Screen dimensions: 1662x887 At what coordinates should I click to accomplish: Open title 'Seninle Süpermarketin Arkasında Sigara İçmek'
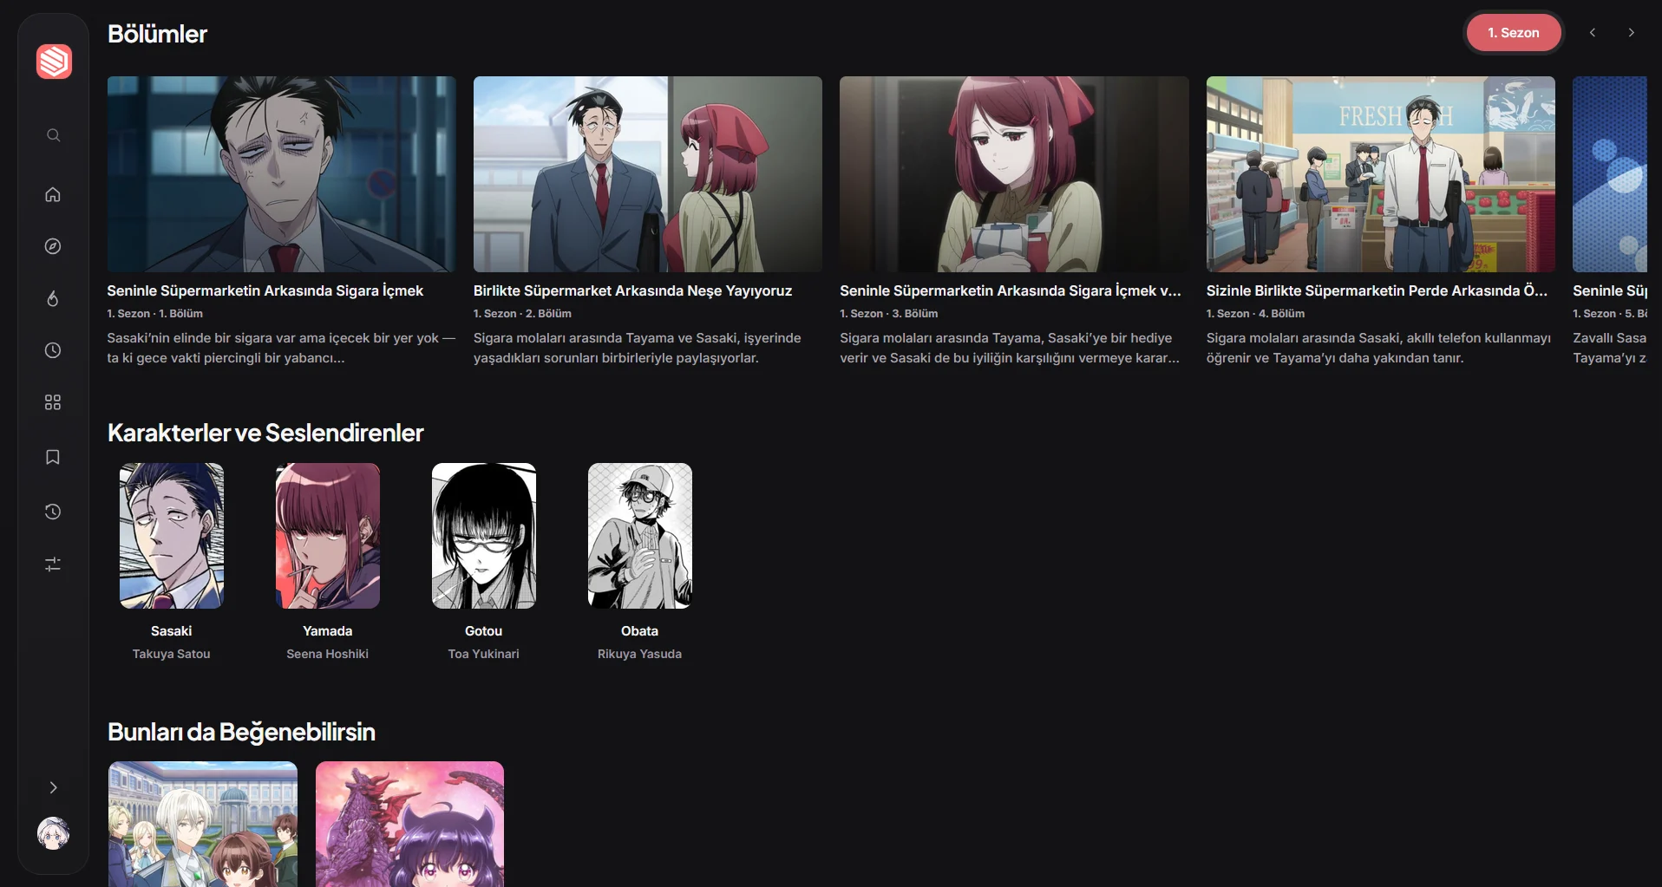click(x=265, y=290)
